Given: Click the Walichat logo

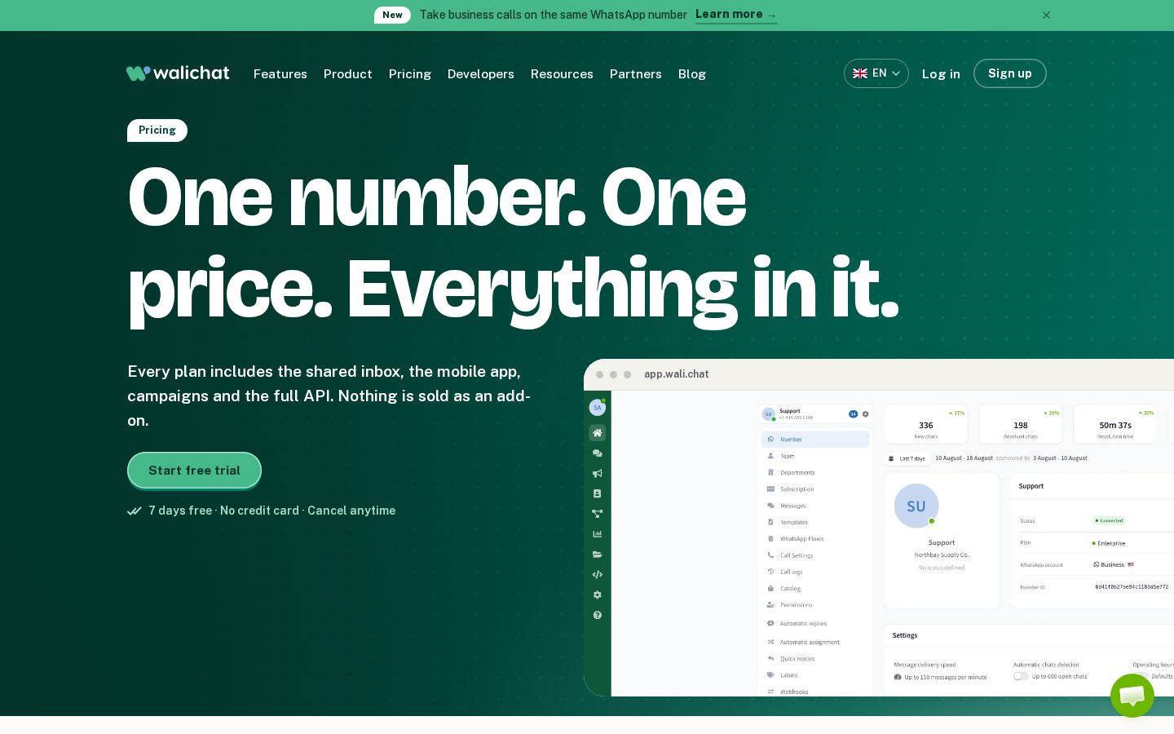Looking at the screenshot, I should [178, 73].
